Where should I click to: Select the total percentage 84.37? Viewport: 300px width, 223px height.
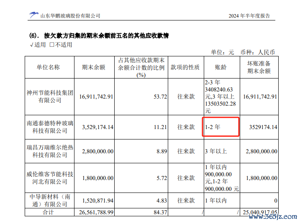point(160,212)
